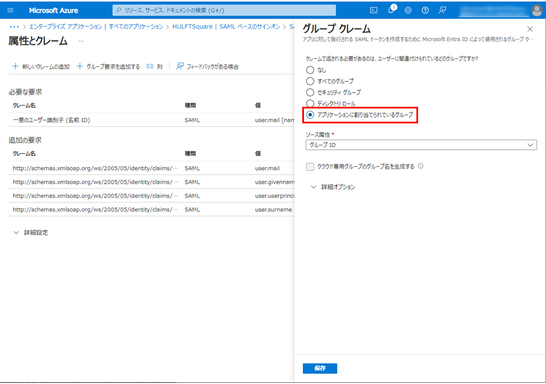Click グループ要求を追加する in the toolbar
The height and width of the screenshot is (384, 546).
tap(108, 67)
